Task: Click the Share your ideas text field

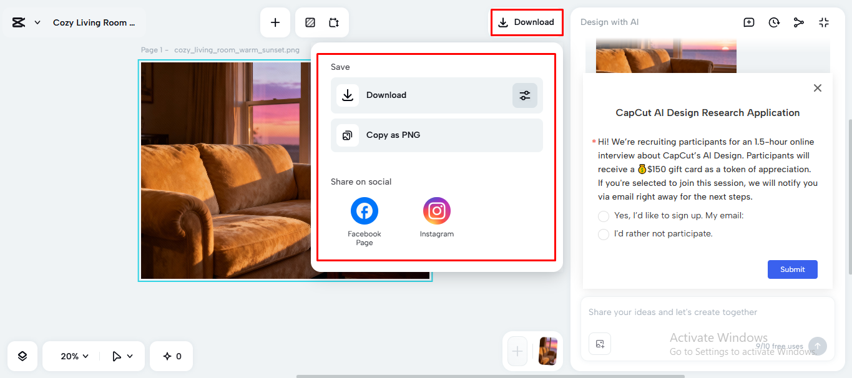Action: click(708, 313)
